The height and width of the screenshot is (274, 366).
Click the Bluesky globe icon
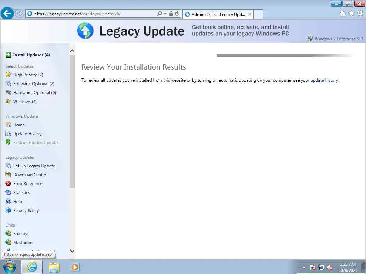coord(8,233)
